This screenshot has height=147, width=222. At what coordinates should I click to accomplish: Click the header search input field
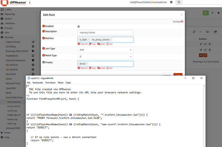(x=202, y=2)
